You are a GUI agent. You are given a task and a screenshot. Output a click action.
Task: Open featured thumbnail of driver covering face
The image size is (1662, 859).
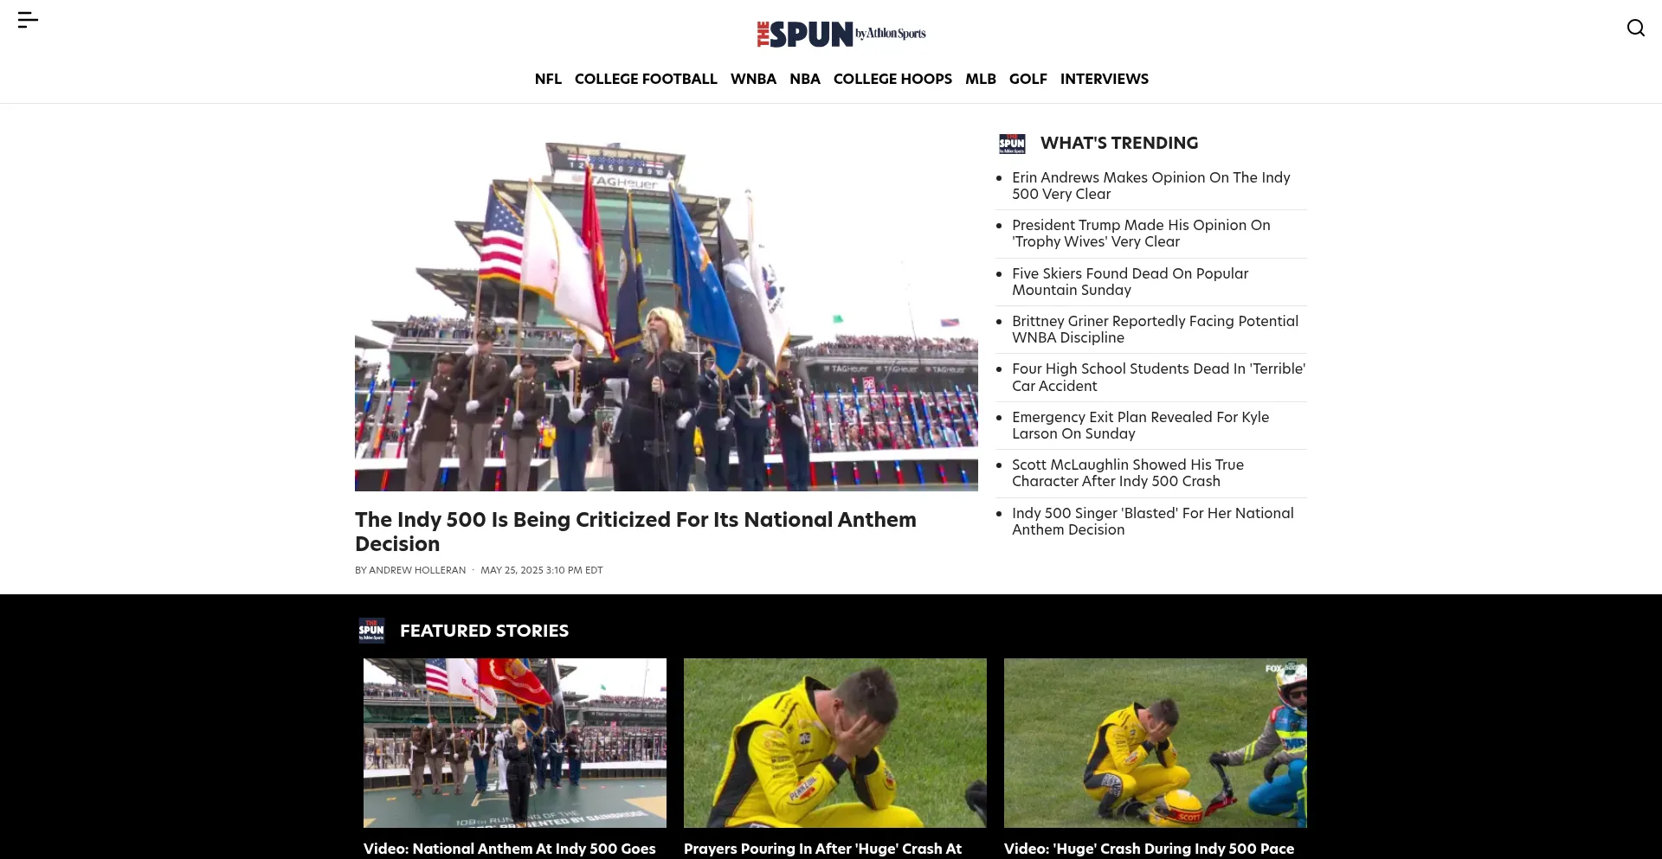pyautogui.click(x=834, y=743)
